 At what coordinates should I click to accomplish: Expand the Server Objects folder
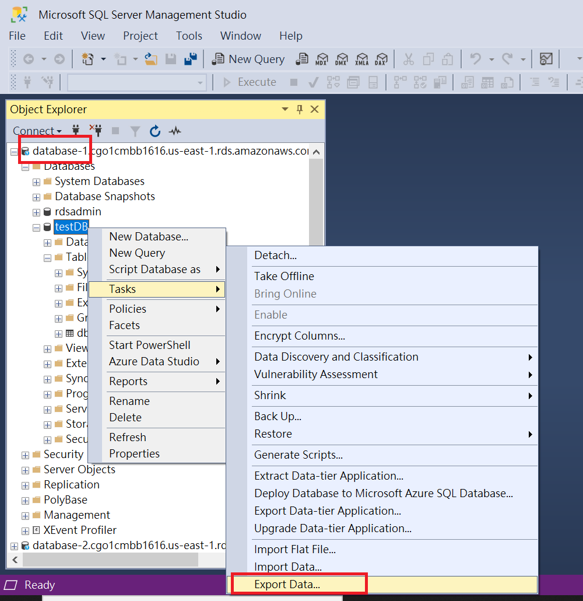click(x=25, y=470)
